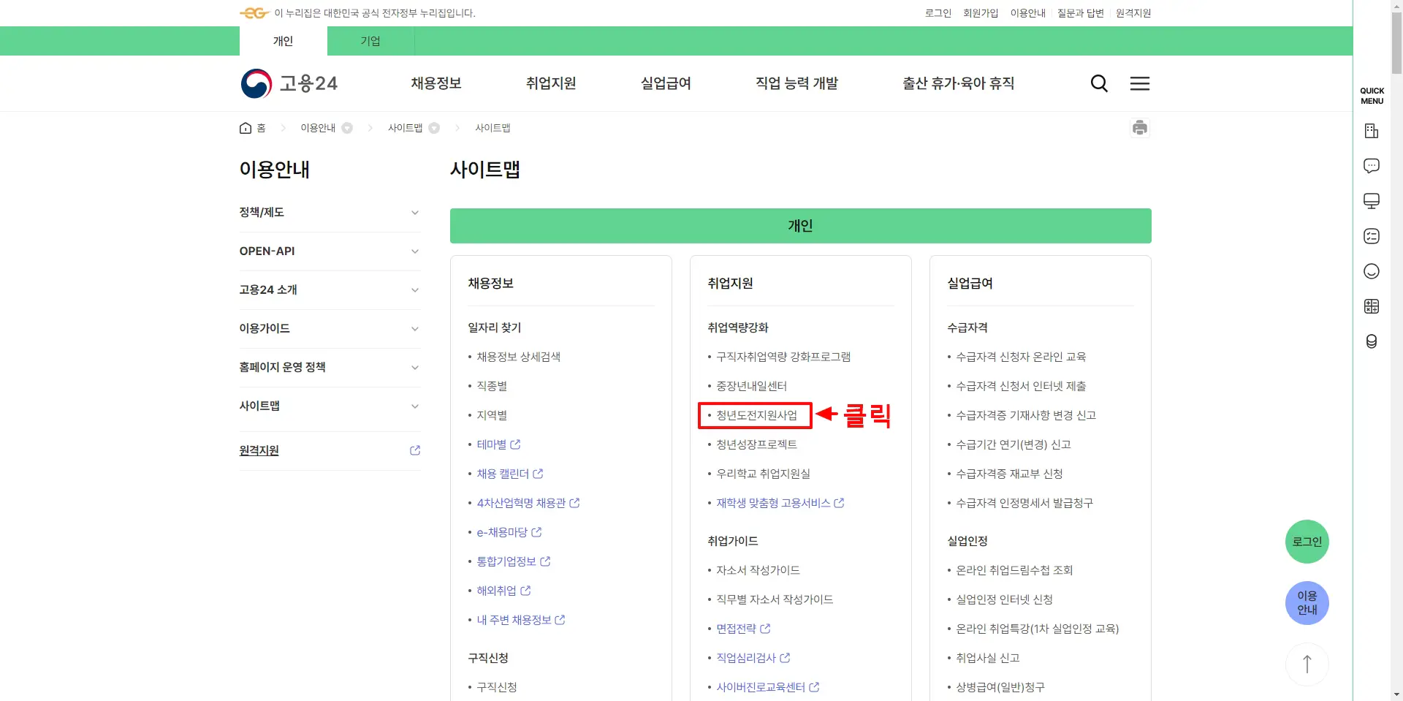Expand 이용가이드 sidebar section

coord(330,329)
